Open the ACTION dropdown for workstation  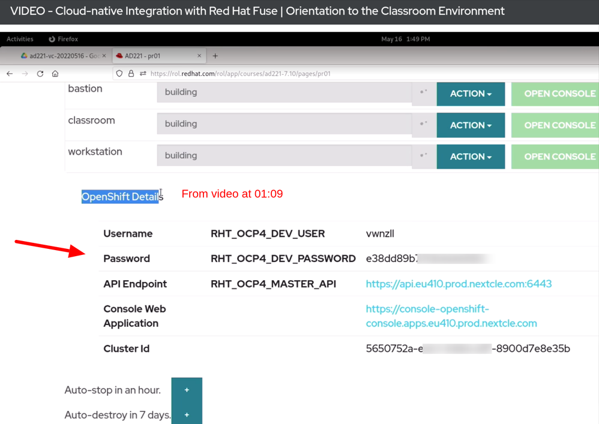point(470,157)
